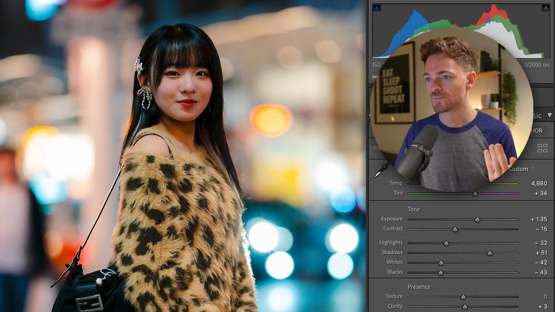Click the Exposure slider handle
The width and height of the screenshot is (555, 312).
click(477, 220)
